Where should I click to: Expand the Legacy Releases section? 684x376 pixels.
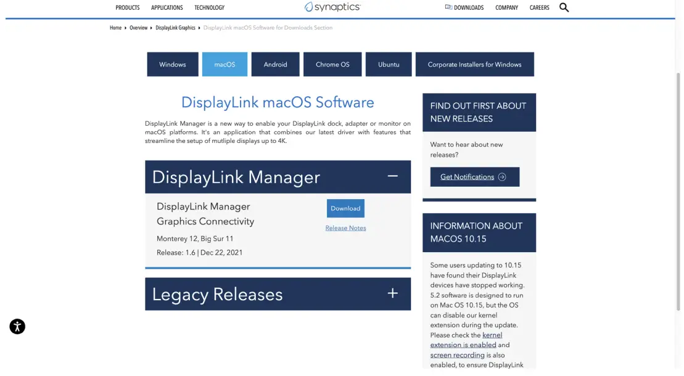[392, 294]
